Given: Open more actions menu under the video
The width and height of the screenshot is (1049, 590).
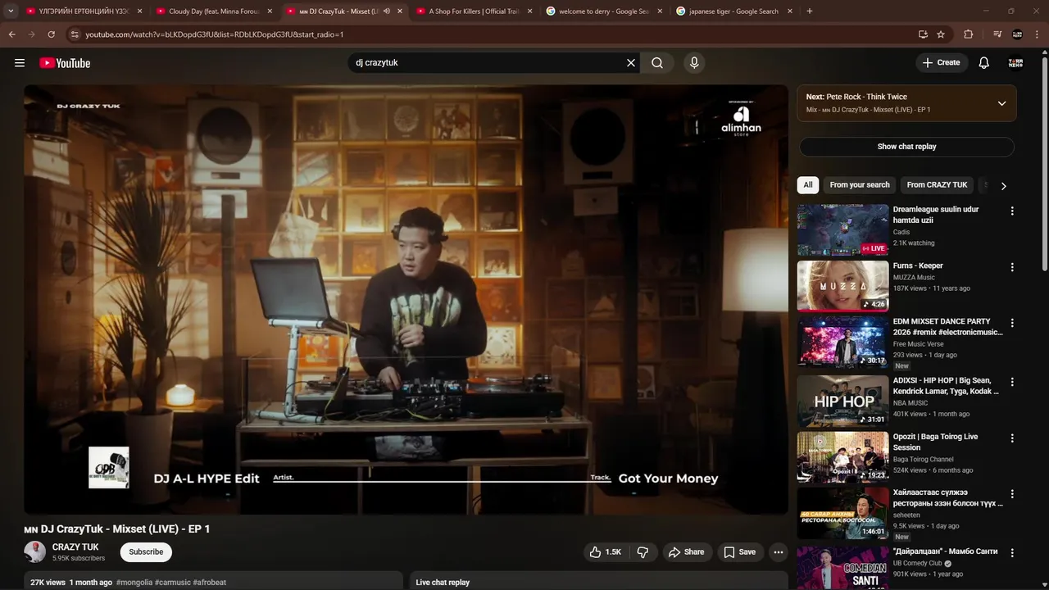Looking at the screenshot, I should (x=779, y=552).
